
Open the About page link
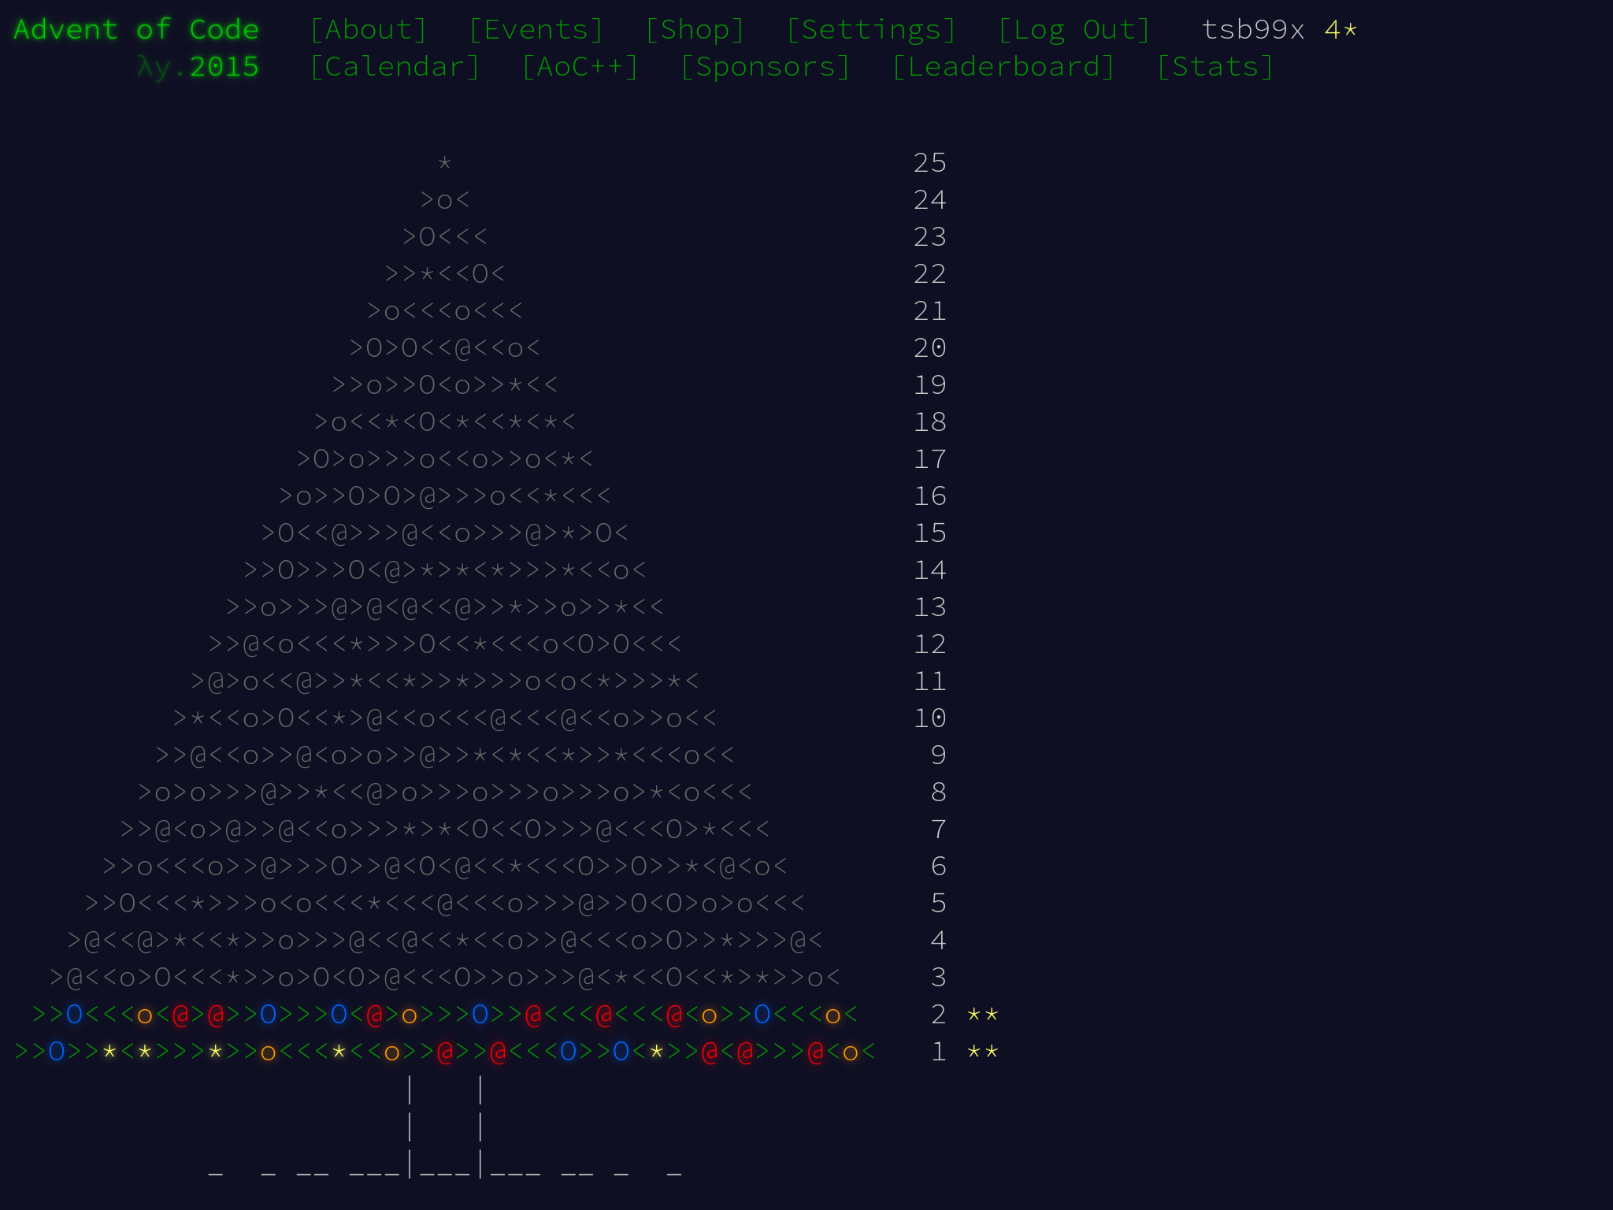[368, 30]
